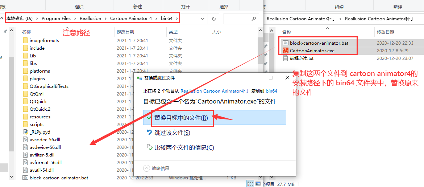Click the plugins folder icon

25,78
